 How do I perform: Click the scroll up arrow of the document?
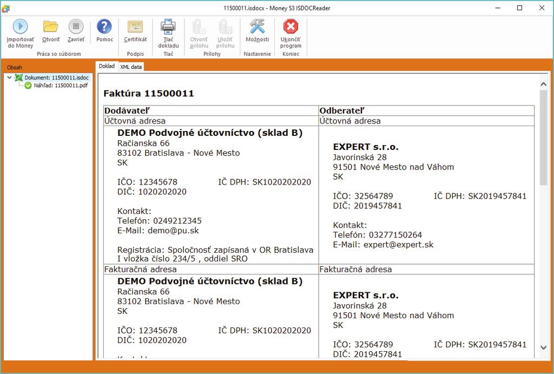[x=543, y=84]
